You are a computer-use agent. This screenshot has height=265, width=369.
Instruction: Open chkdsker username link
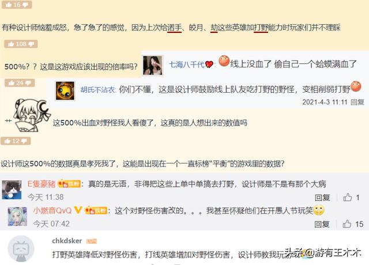click(x=67, y=241)
